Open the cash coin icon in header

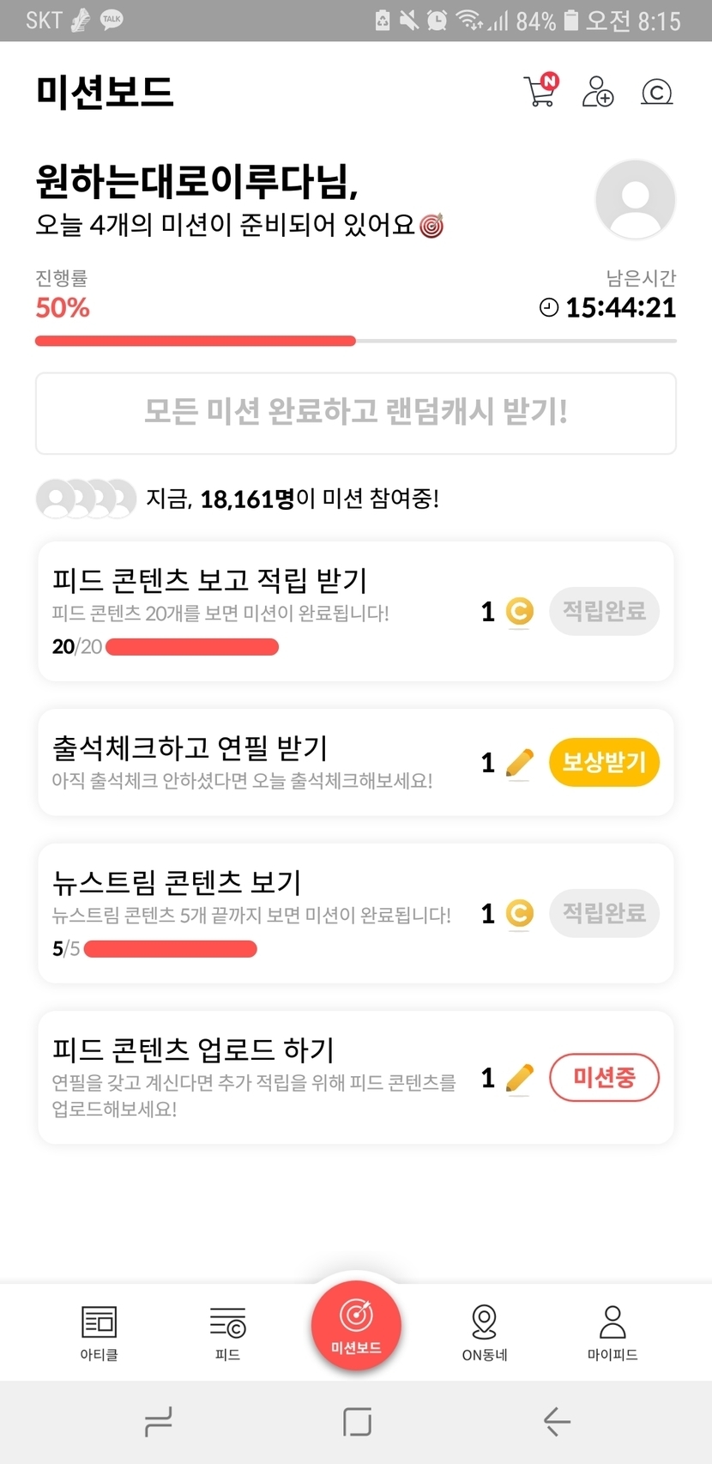[x=657, y=92]
